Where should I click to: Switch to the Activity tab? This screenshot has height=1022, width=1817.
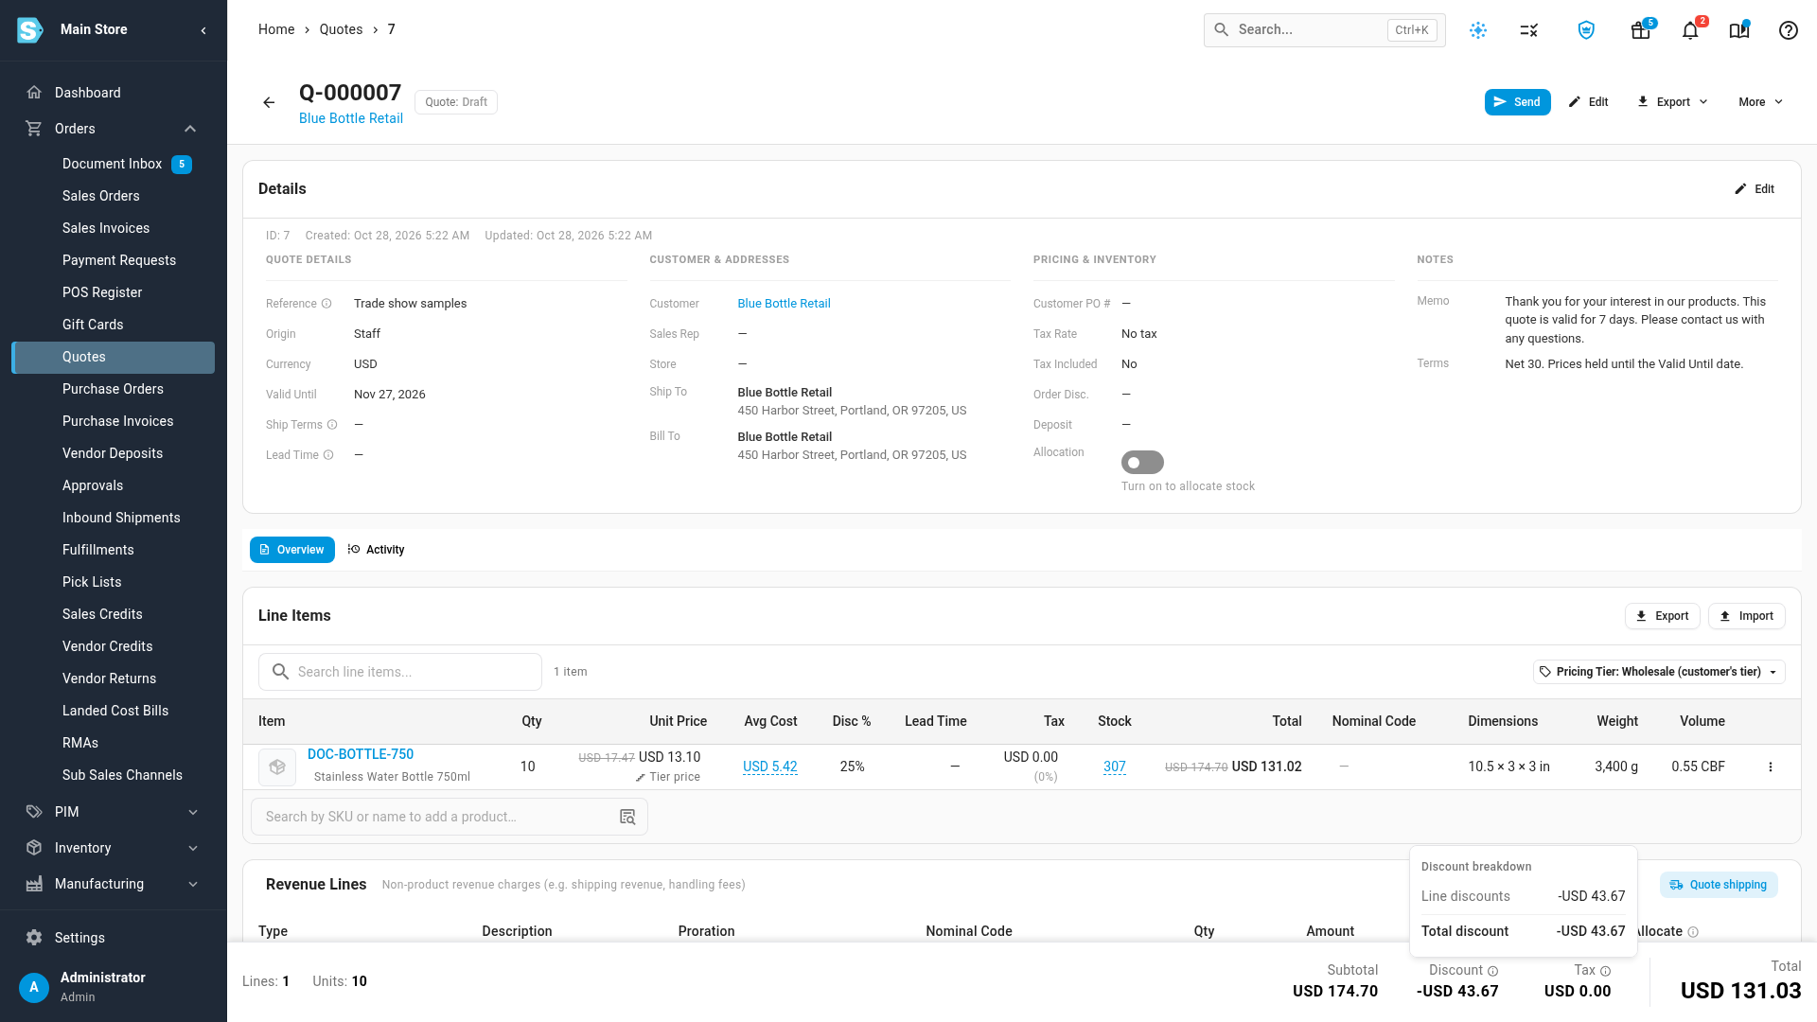[376, 550]
